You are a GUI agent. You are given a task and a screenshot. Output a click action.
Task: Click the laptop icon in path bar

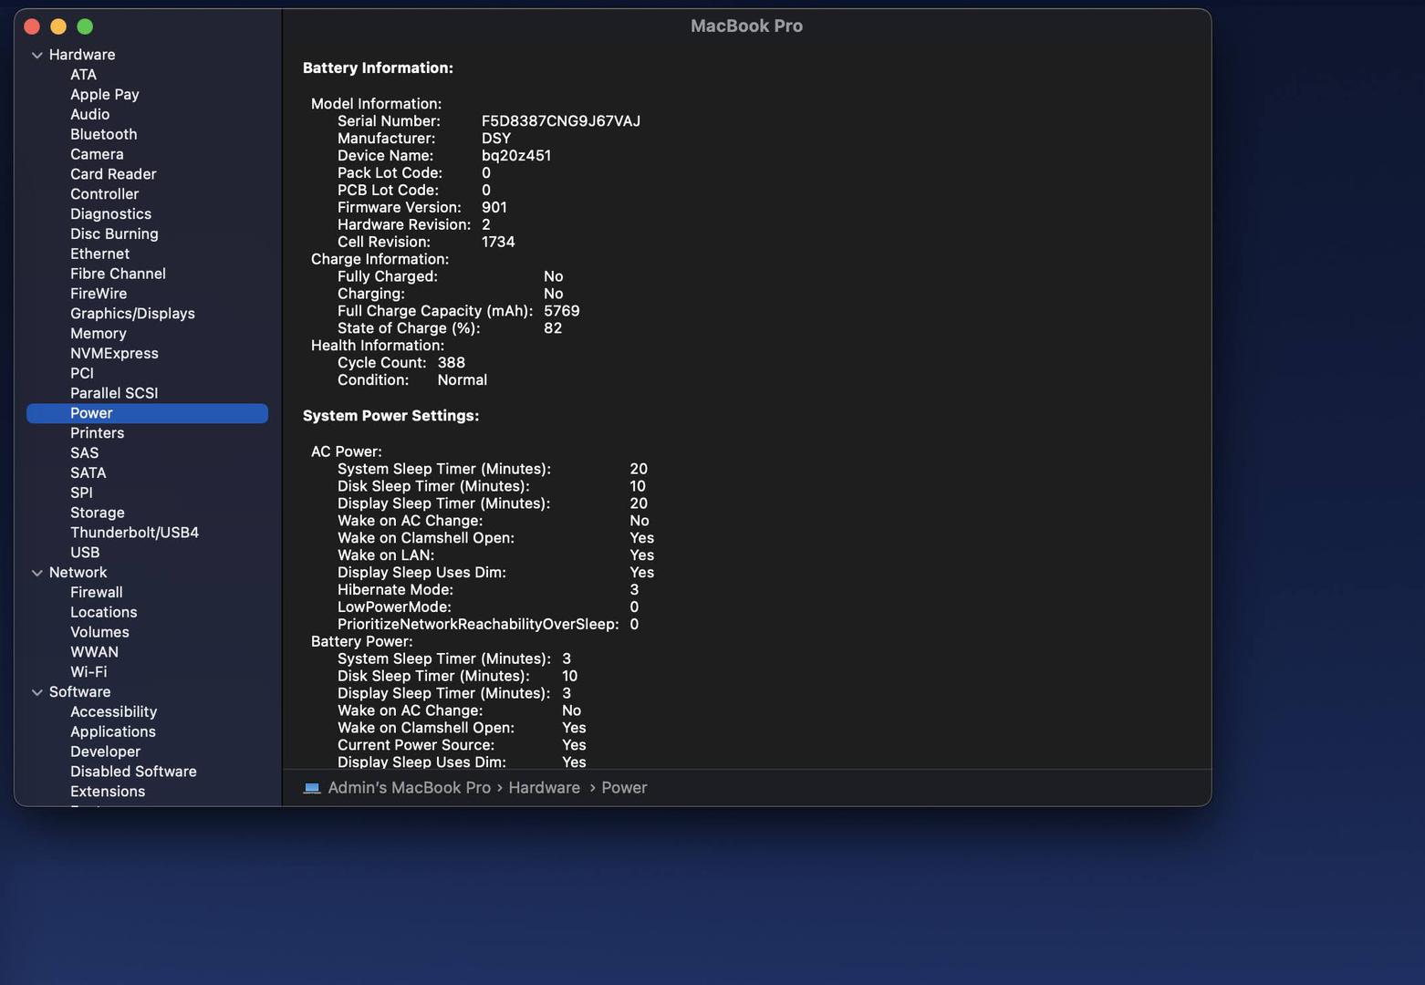coord(312,788)
